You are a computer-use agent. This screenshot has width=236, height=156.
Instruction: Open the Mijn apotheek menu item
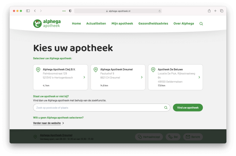pyautogui.click(x=122, y=23)
